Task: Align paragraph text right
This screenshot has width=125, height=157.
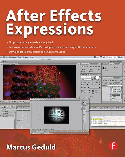Action: 87,66
